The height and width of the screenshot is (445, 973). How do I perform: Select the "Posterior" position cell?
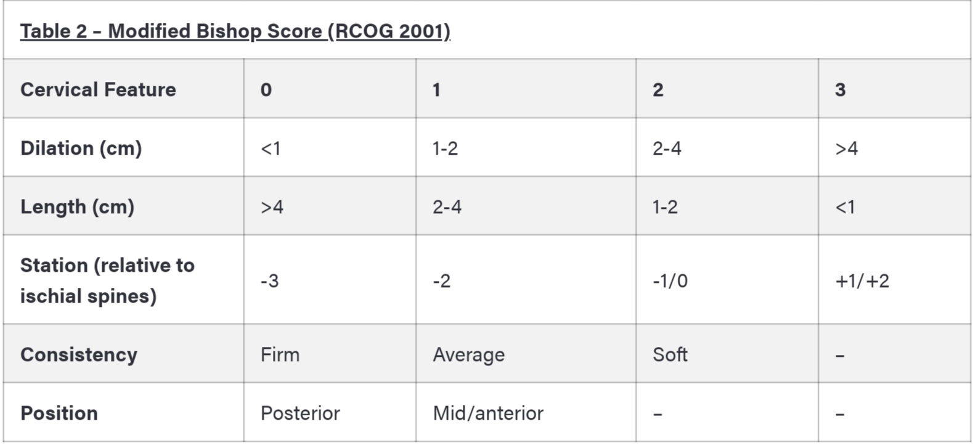[300, 413]
